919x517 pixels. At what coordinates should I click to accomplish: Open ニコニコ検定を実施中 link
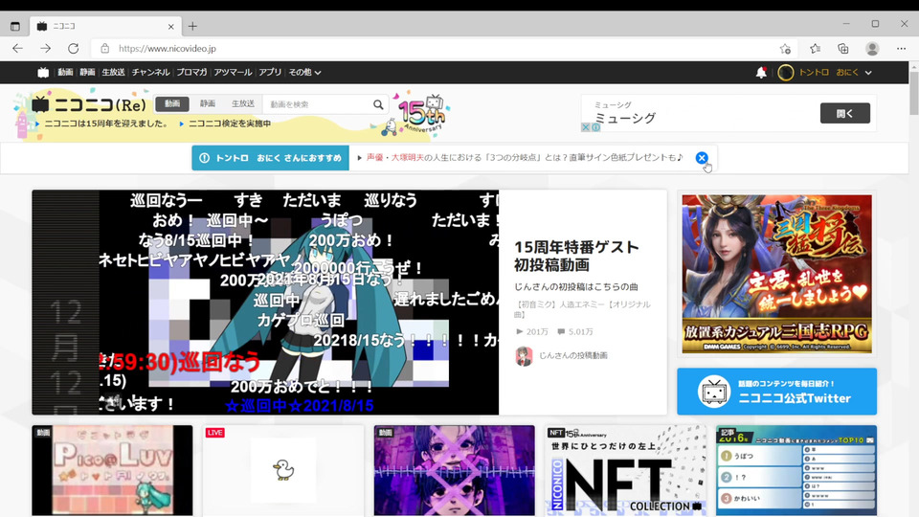pyautogui.click(x=229, y=124)
